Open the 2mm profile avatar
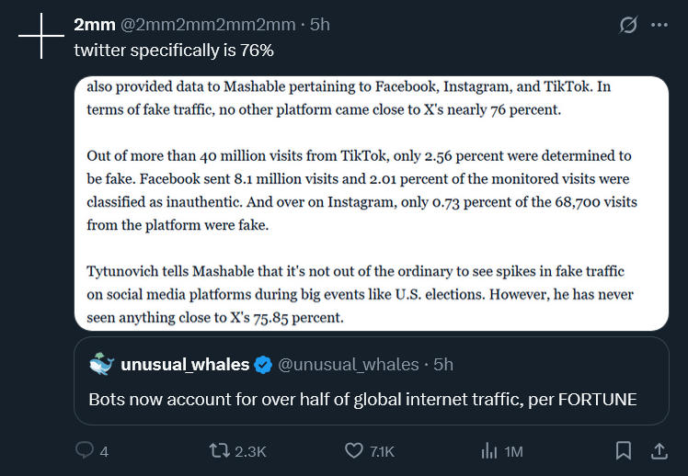Image resolution: width=688 pixels, height=476 pixels. click(x=41, y=36)
